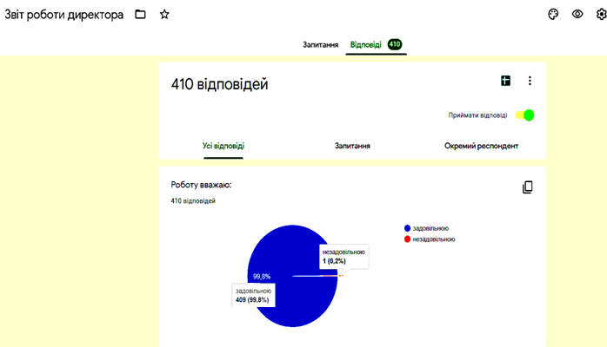Viewport: 607px width, 347px height.
Task: Click the blue задовільною legend dot
Action: (x=407, y=228)
